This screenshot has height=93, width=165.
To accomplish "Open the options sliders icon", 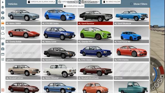I will (3, 59).
